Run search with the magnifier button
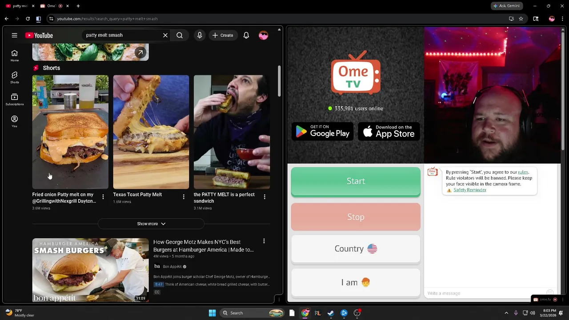Viewport: 569px width, 320px height. (180, 35)
